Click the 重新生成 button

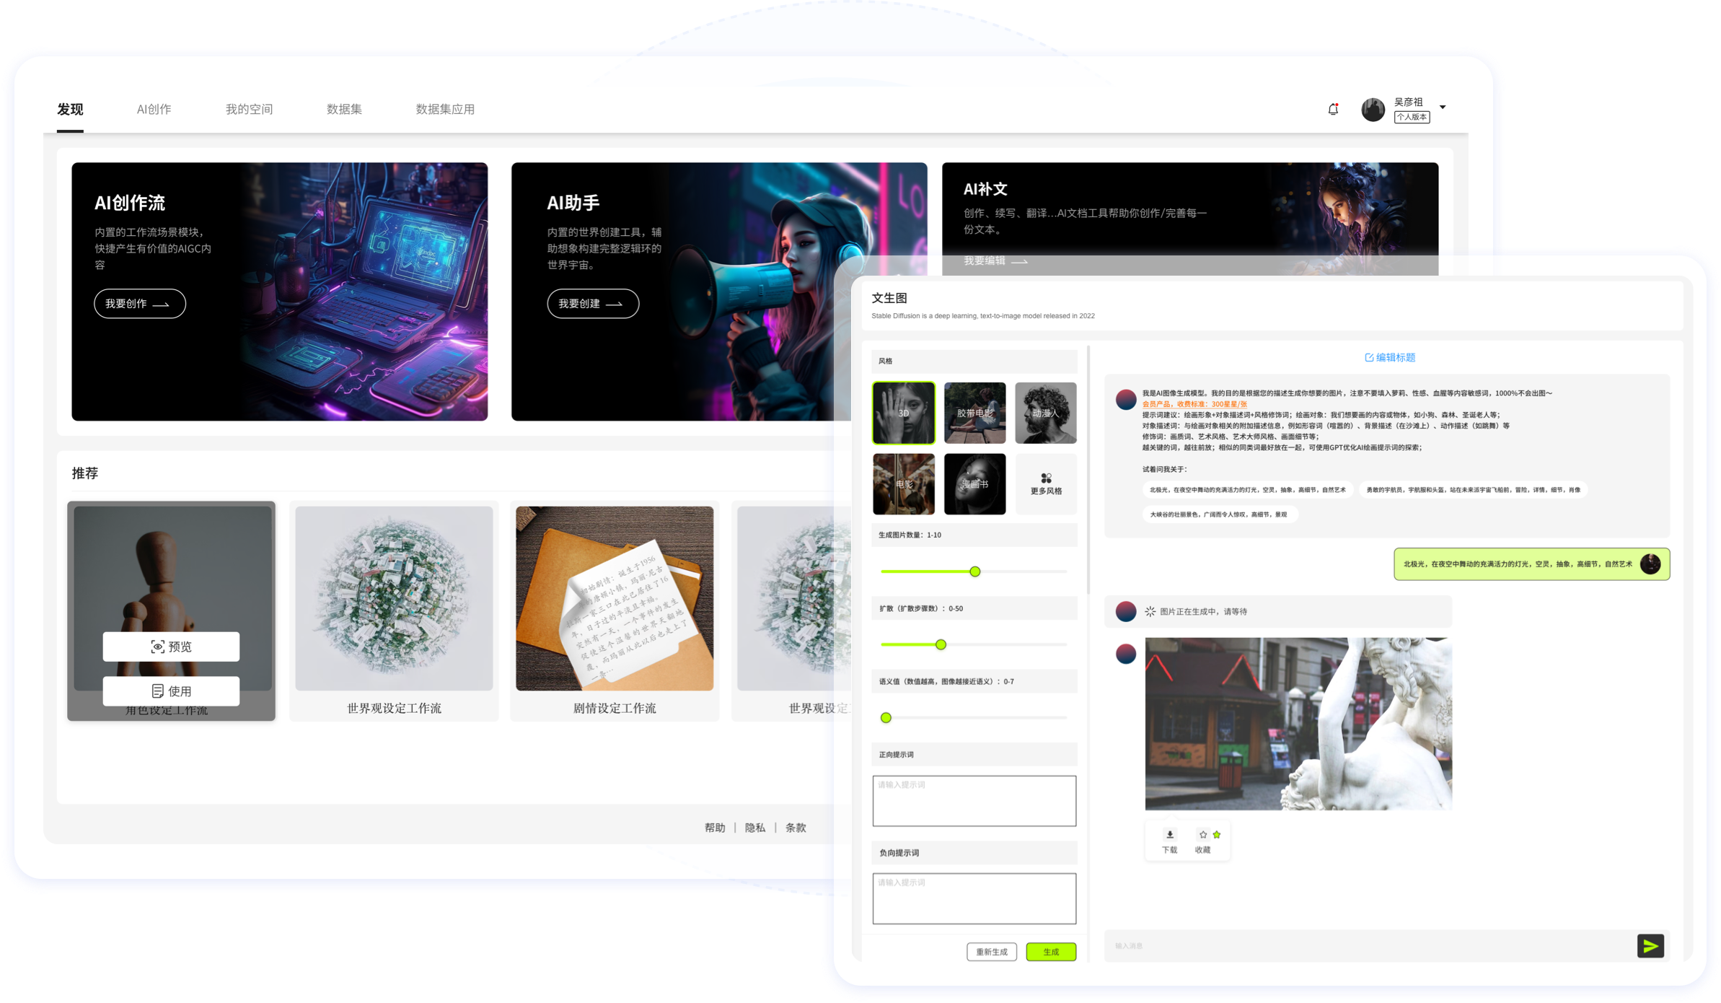(x=992, y=952)
